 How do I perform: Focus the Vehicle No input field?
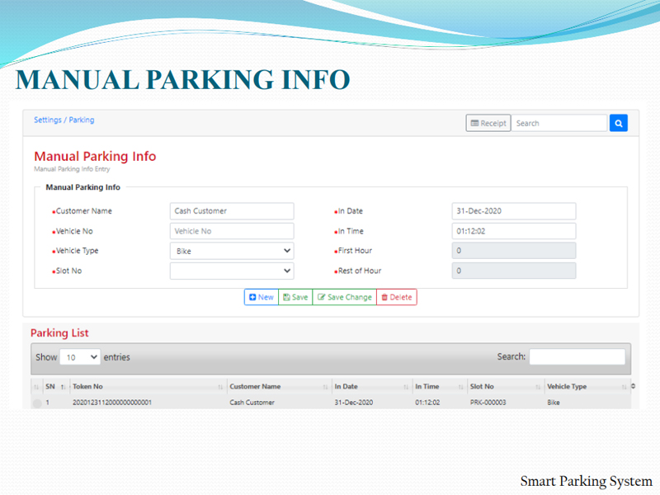(x=232, y=231)
